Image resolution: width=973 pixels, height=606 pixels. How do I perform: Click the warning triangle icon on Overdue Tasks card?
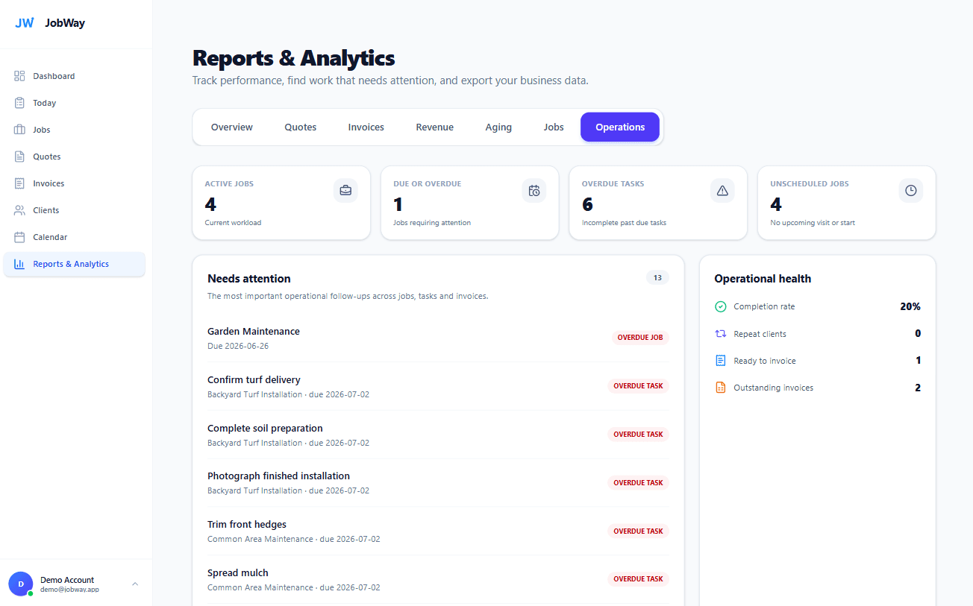pyautogui.click(x=722, y=191)
